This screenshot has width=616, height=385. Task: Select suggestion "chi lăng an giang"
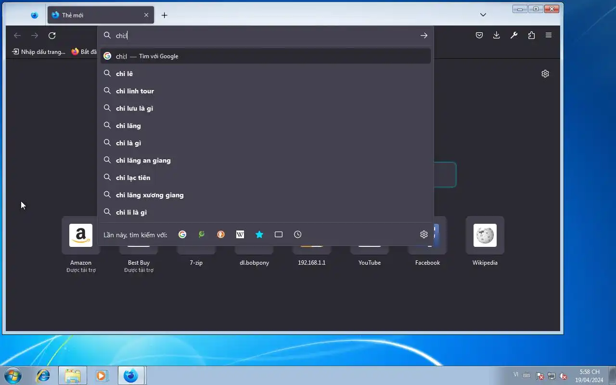(266, 160)
